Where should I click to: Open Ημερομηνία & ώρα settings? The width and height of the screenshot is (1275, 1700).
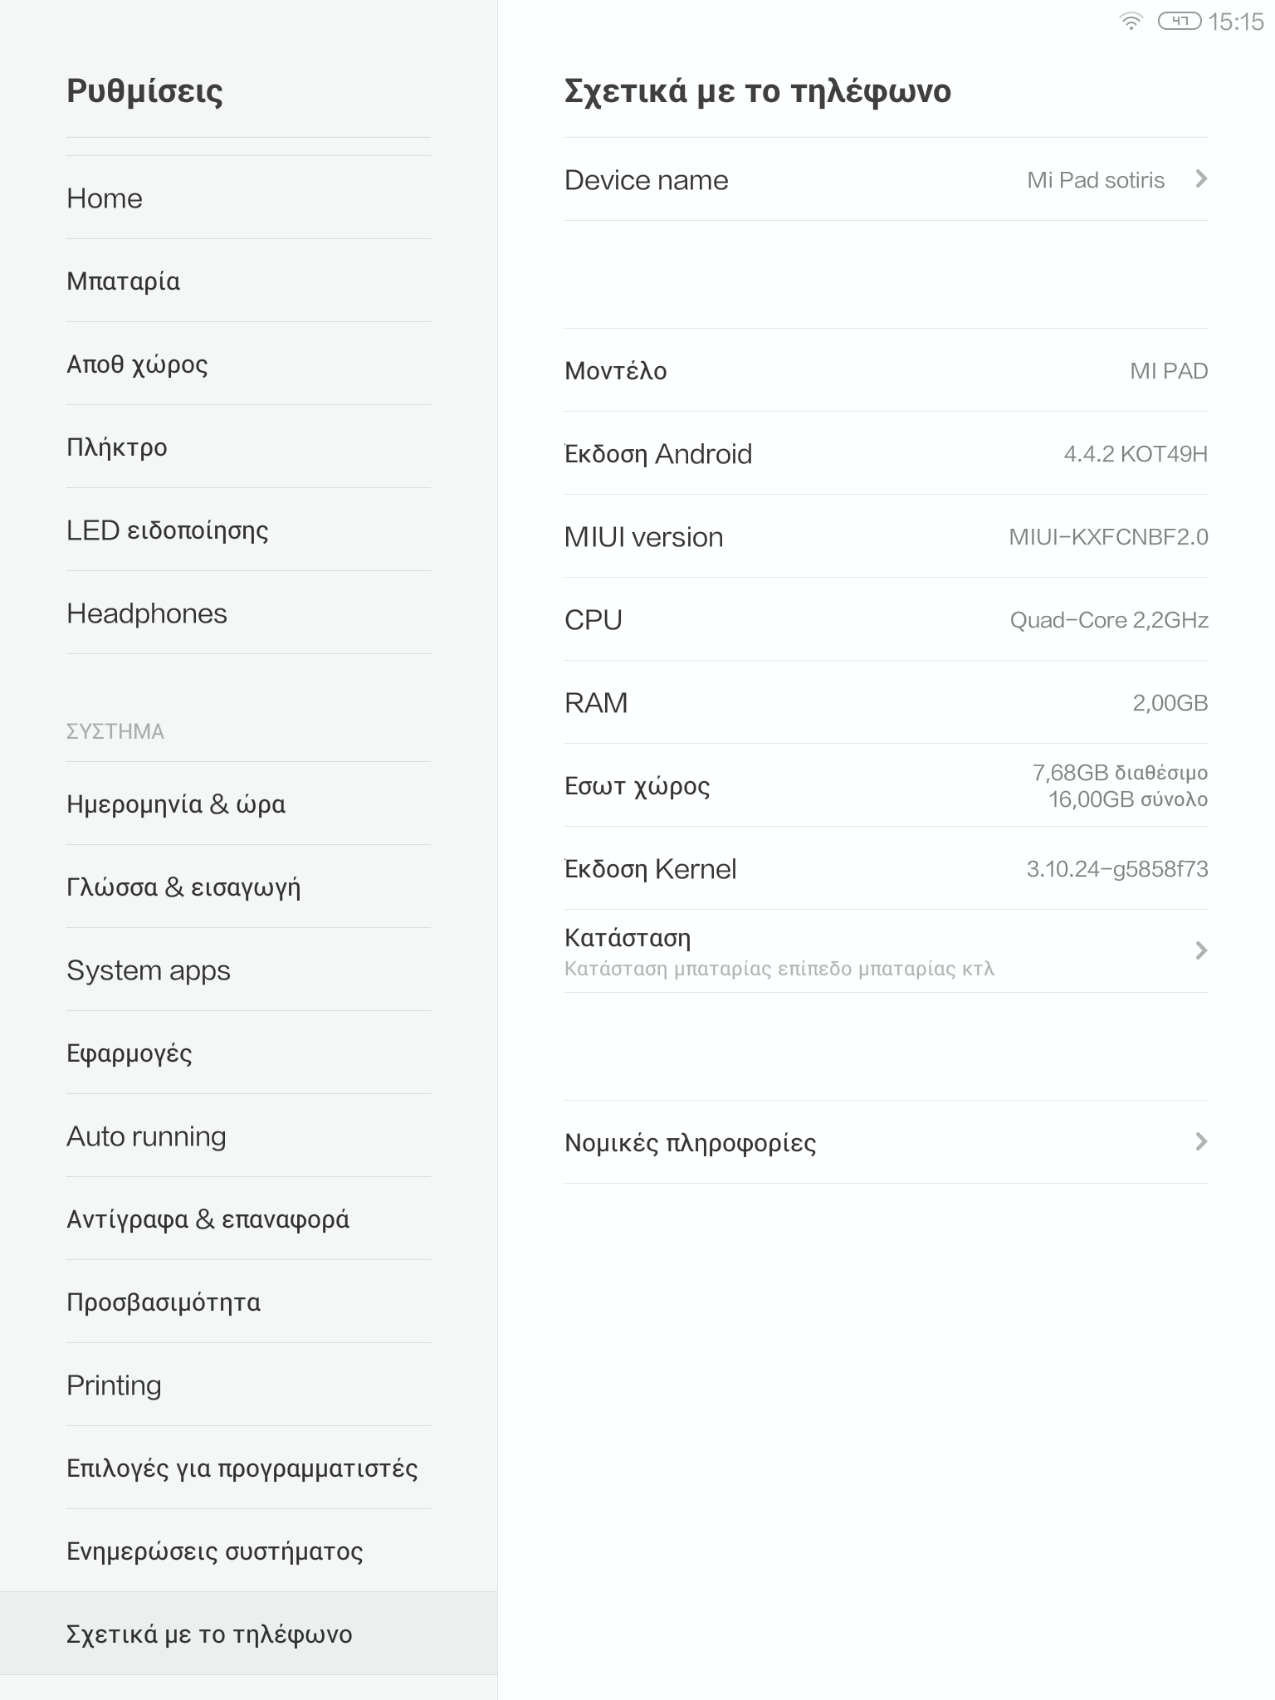247,804
